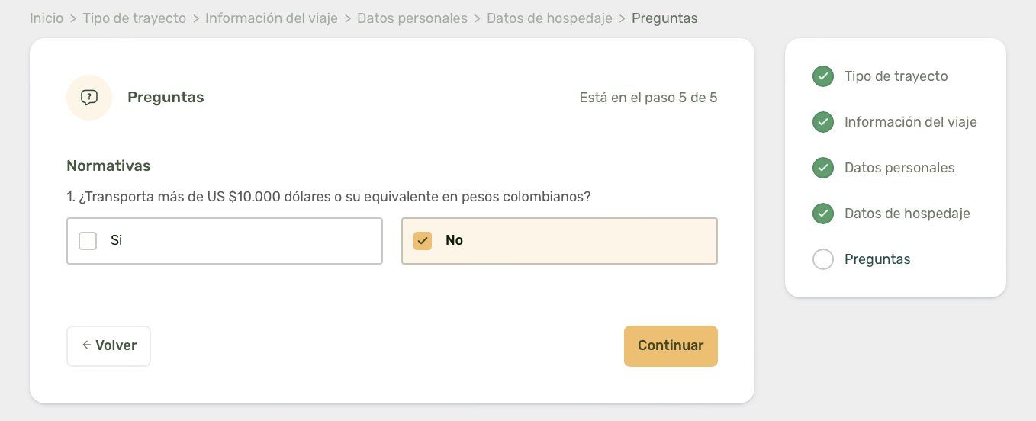The width and height of the screenshot is (1036, 421).
Task: Click the green check beside Tipo de trayecto
Action: pos(823,76)
